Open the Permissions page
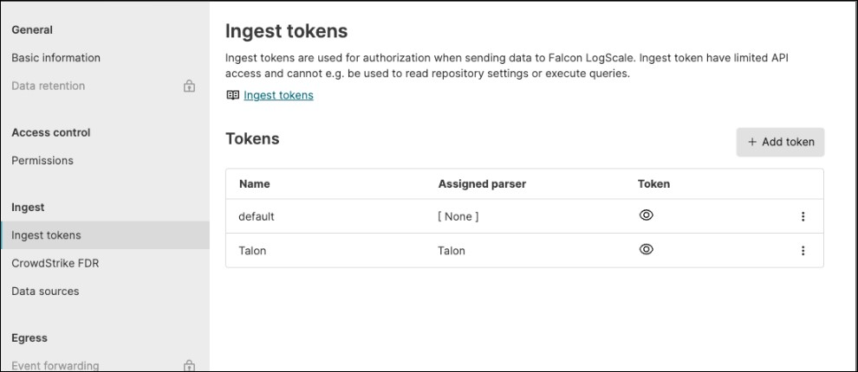This screenshot has height=372, width=858. 42,161
